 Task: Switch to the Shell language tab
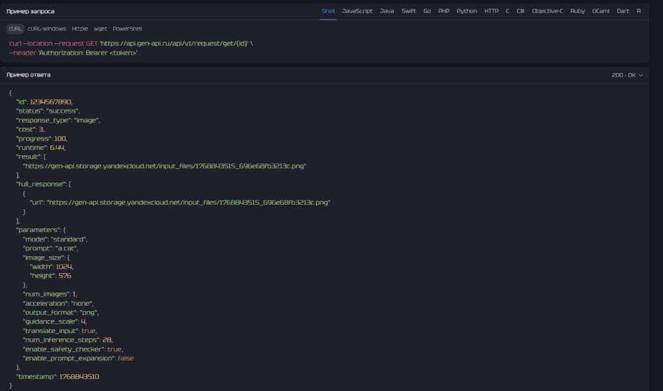coord(328,11)
